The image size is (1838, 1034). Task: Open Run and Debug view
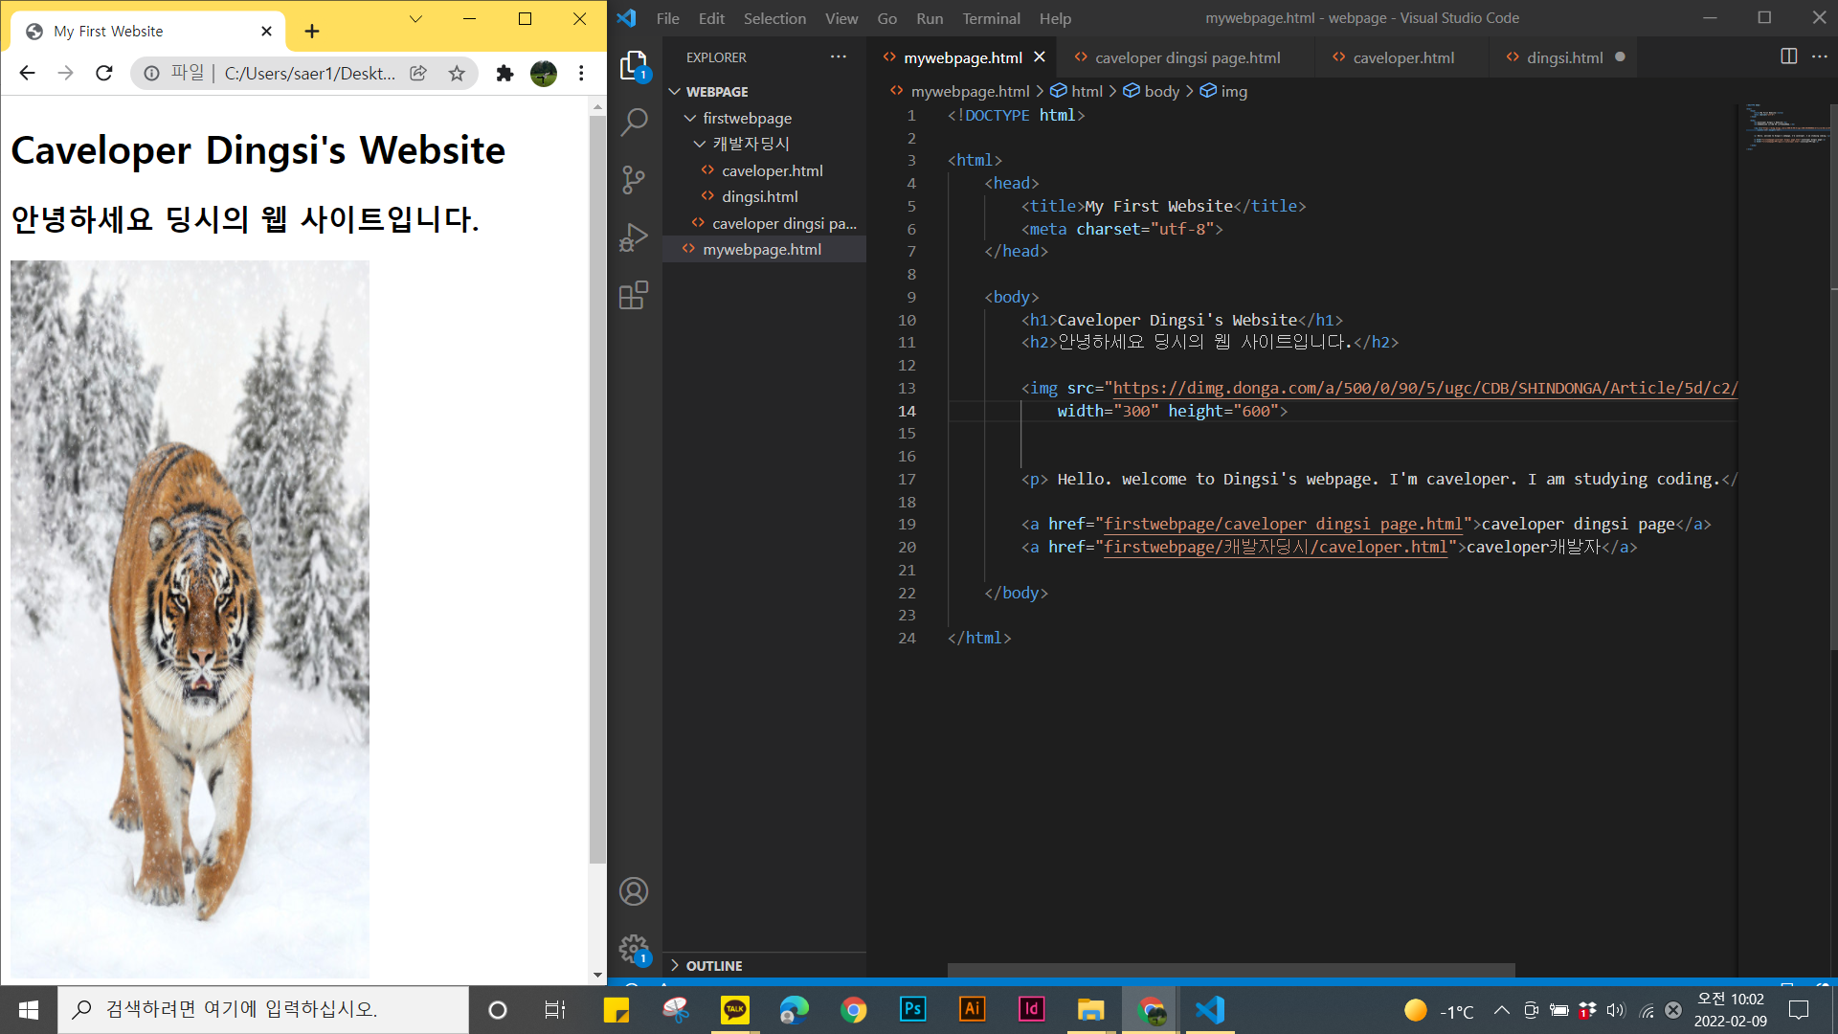tap(634, 237)
